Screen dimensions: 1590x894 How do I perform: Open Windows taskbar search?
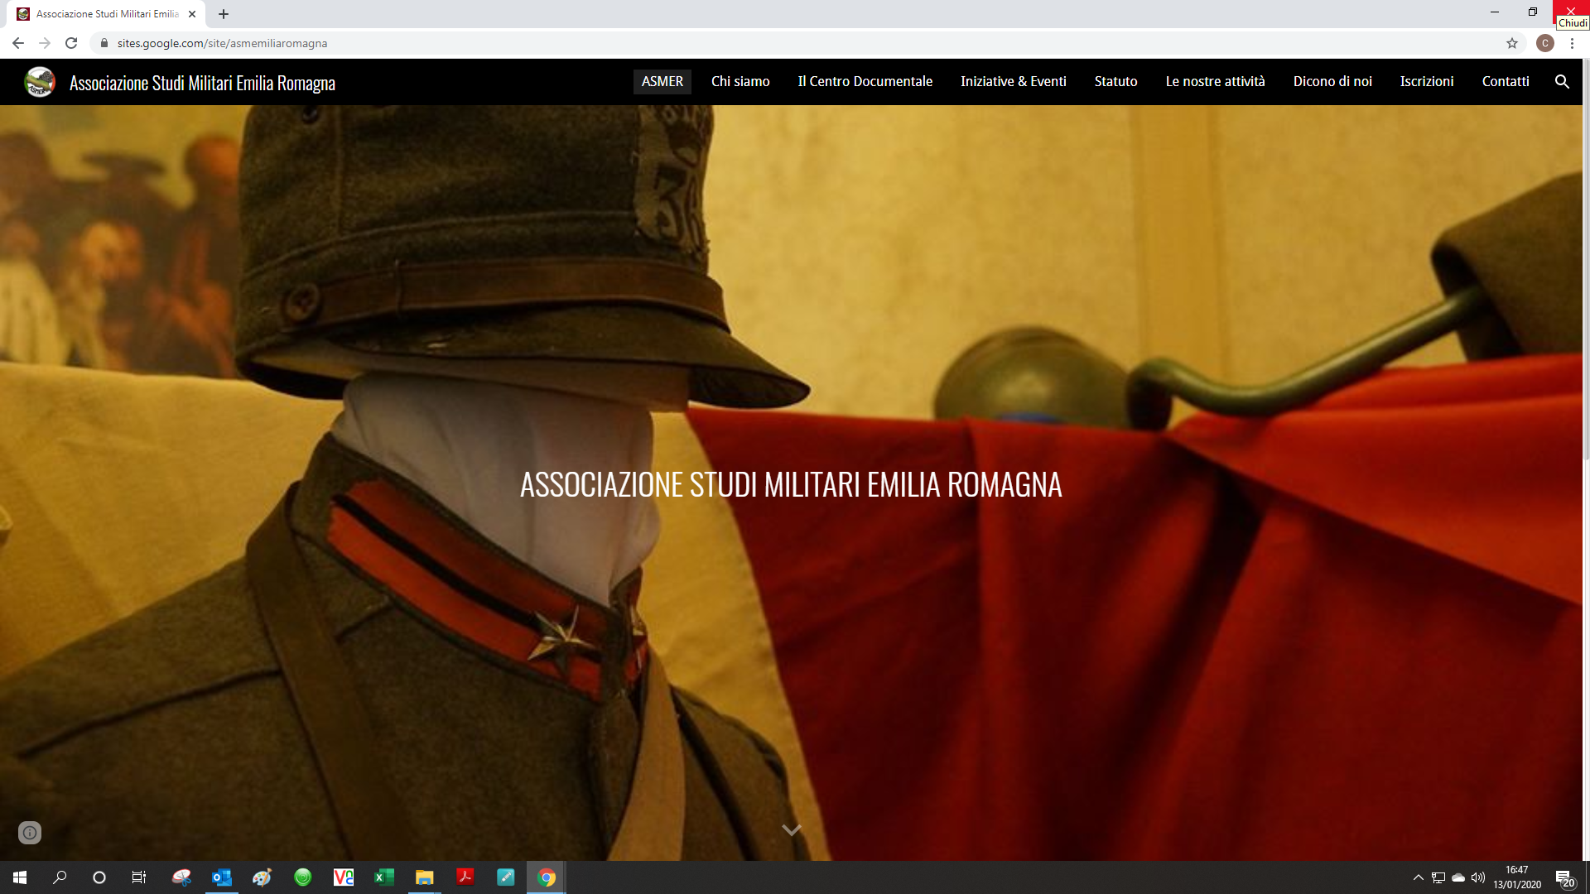pyautogui.click(x=60, y=877)
